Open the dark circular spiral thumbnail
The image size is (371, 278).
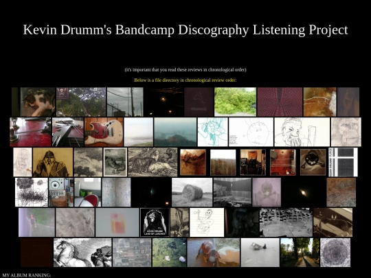335,253
